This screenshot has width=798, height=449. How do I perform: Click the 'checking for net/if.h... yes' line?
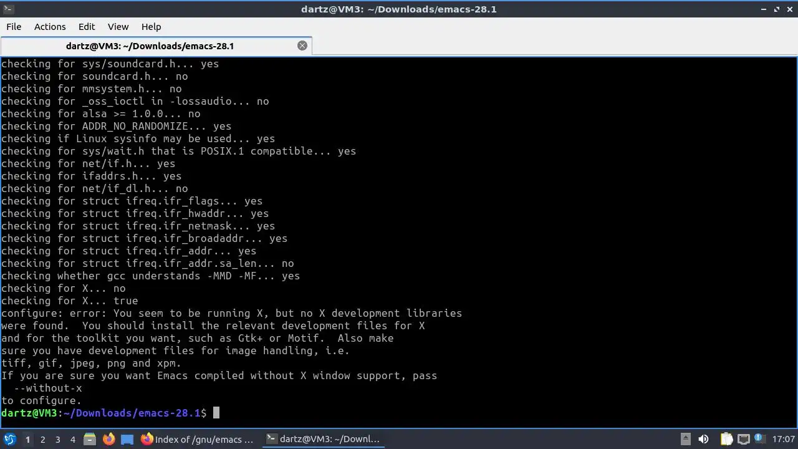point(88,163)
